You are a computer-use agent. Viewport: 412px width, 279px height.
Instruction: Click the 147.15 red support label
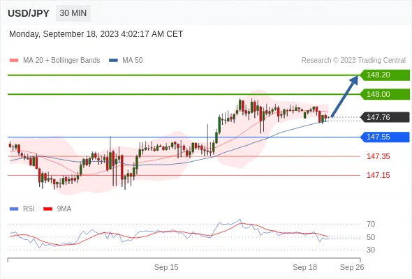point(378,175)
